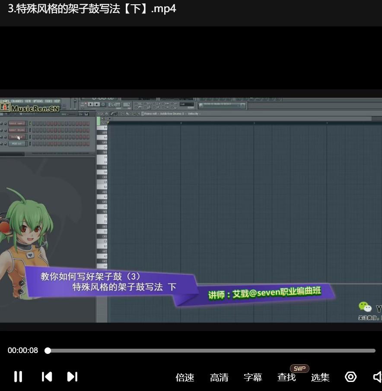382x391 pixels.
Task: Click the FL Studio tempo display
Action: point(115,105)
